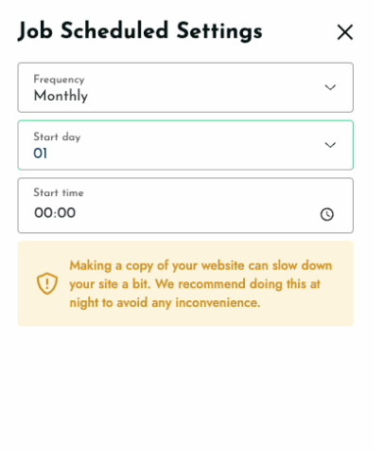Click the Frequency field label
The image size is (384, 451).
(x=59, y=80)
